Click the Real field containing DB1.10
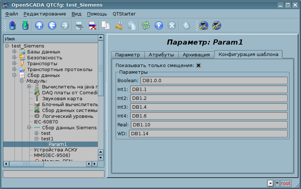Image resolution: width=301 pixels, height=189 pixels. (x=209, y=125)
